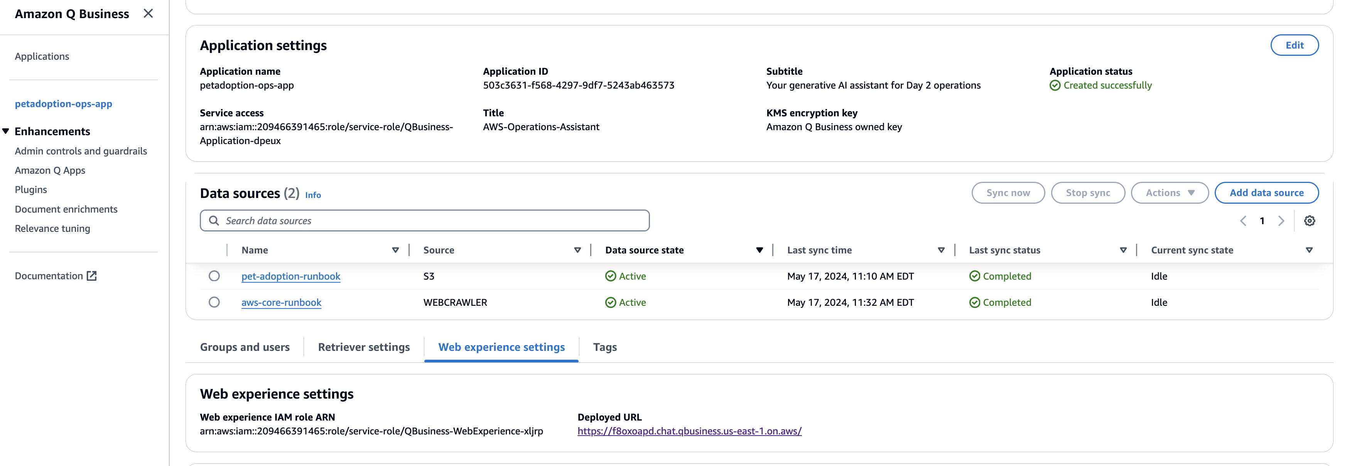Screen dimensions: 1347x466
Task: Sort by Current sync state column arrow
Action: coord(1309,250)
